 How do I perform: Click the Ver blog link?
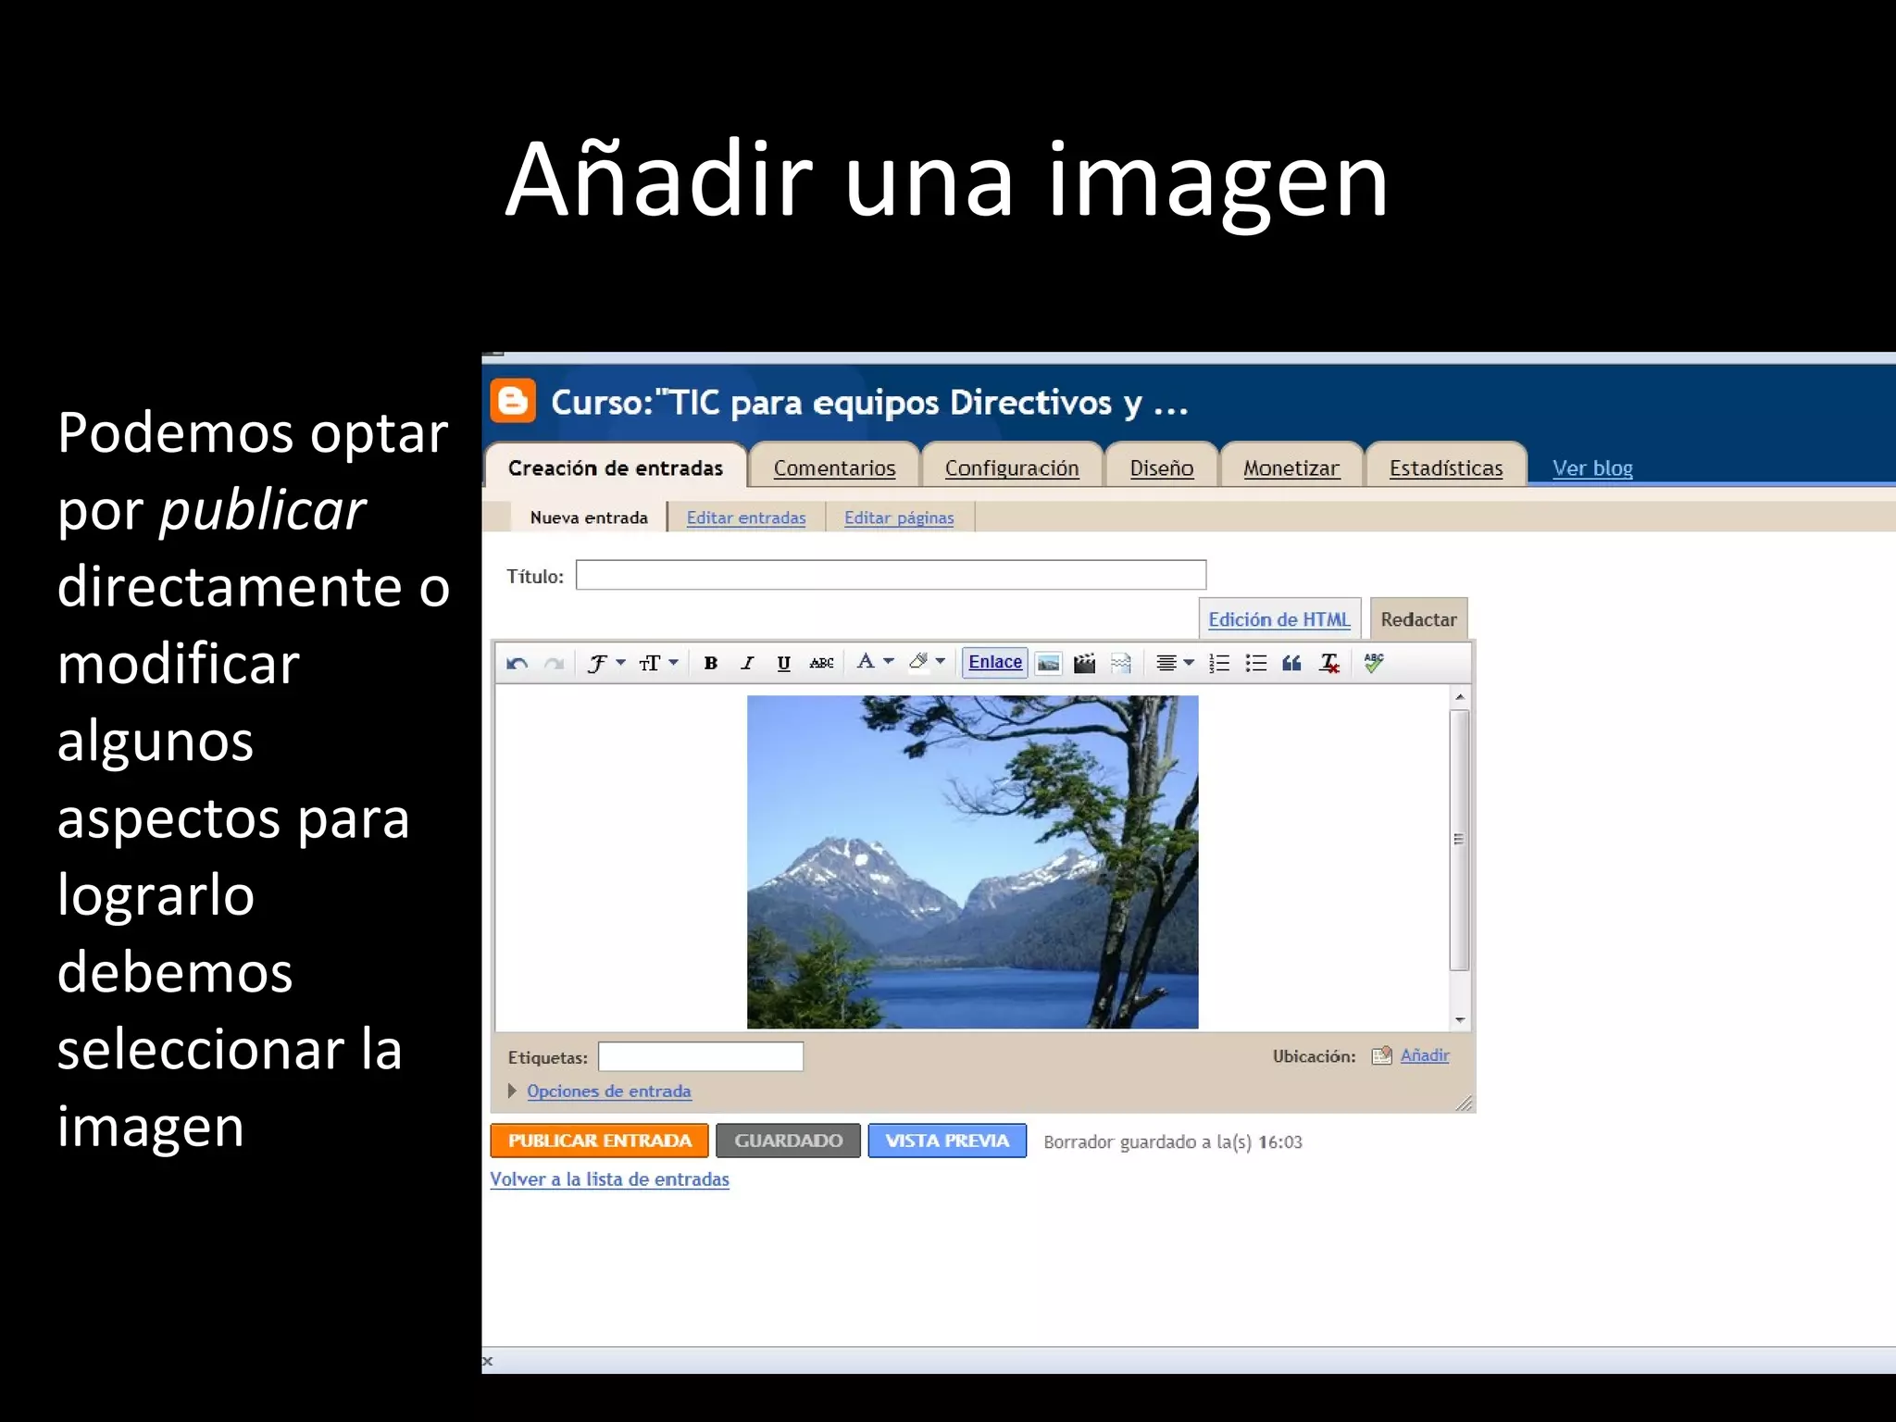point(1592,468)
